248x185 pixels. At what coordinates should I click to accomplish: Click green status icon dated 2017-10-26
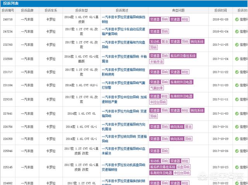237,151
